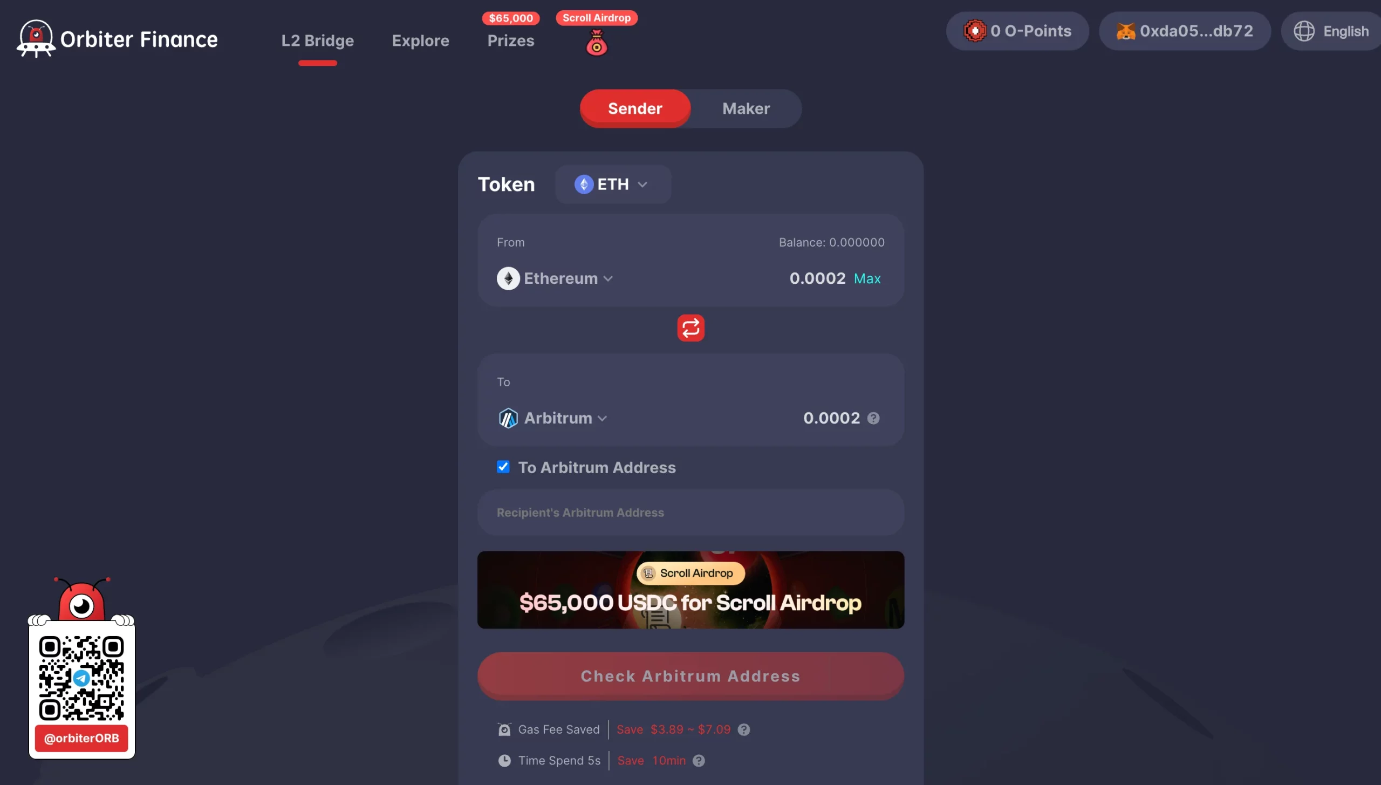Screen dimensions: 1381x785
Task: Click the English language selector
Action: point(1334,30)
